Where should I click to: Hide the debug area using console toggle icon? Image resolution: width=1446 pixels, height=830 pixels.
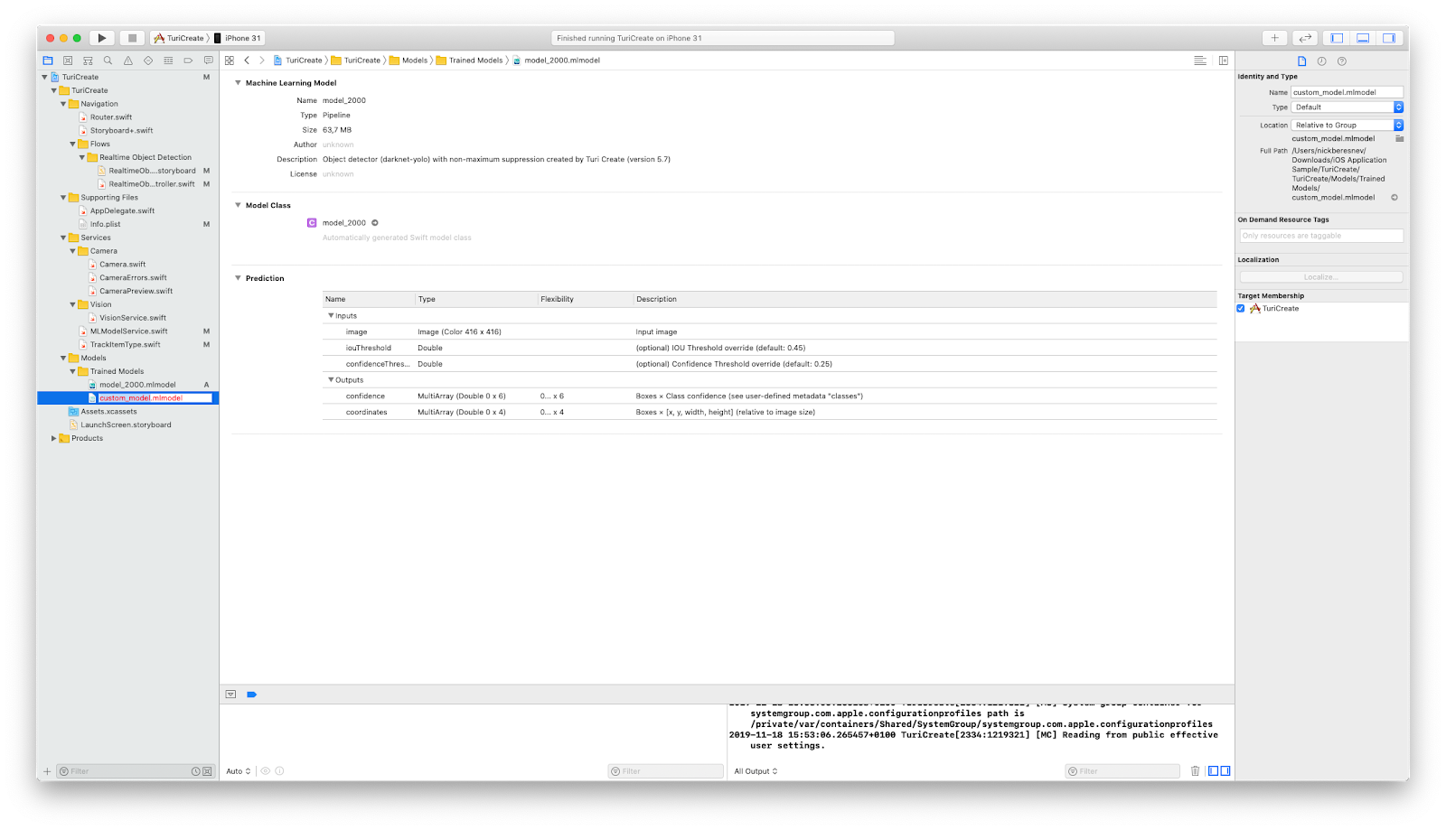click(x=230, y=695)
